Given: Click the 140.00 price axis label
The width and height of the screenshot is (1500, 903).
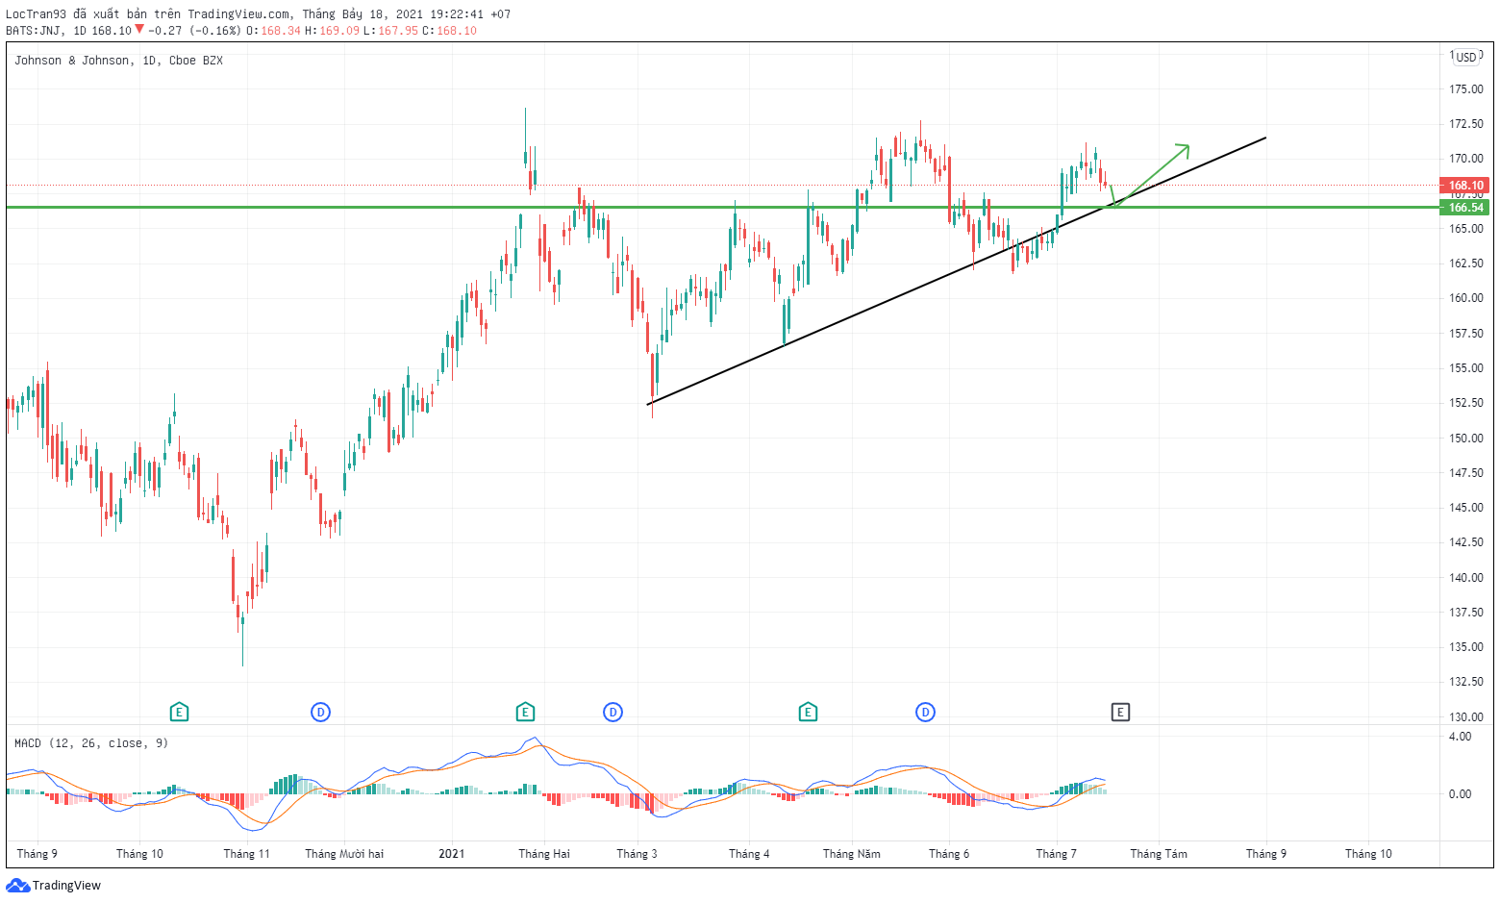Looking at the screenshot, I should [x=1466, y=578].
